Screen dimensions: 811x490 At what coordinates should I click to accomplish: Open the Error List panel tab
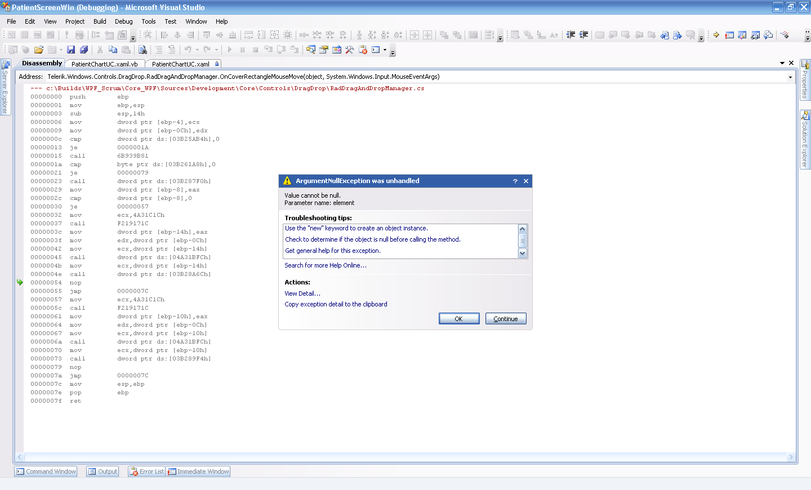[147, 471]
